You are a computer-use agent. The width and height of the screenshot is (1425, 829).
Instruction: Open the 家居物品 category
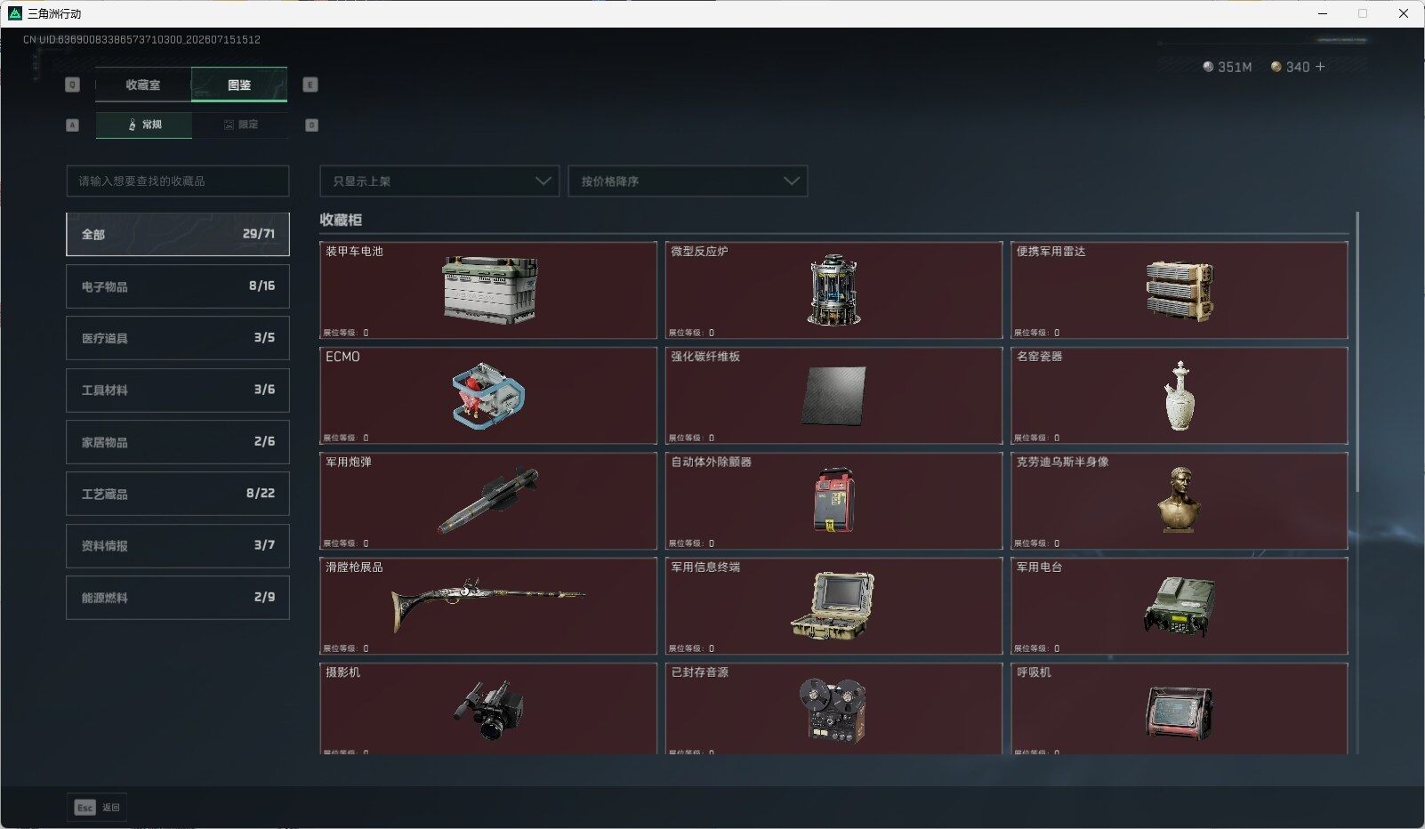coord(178,442)
